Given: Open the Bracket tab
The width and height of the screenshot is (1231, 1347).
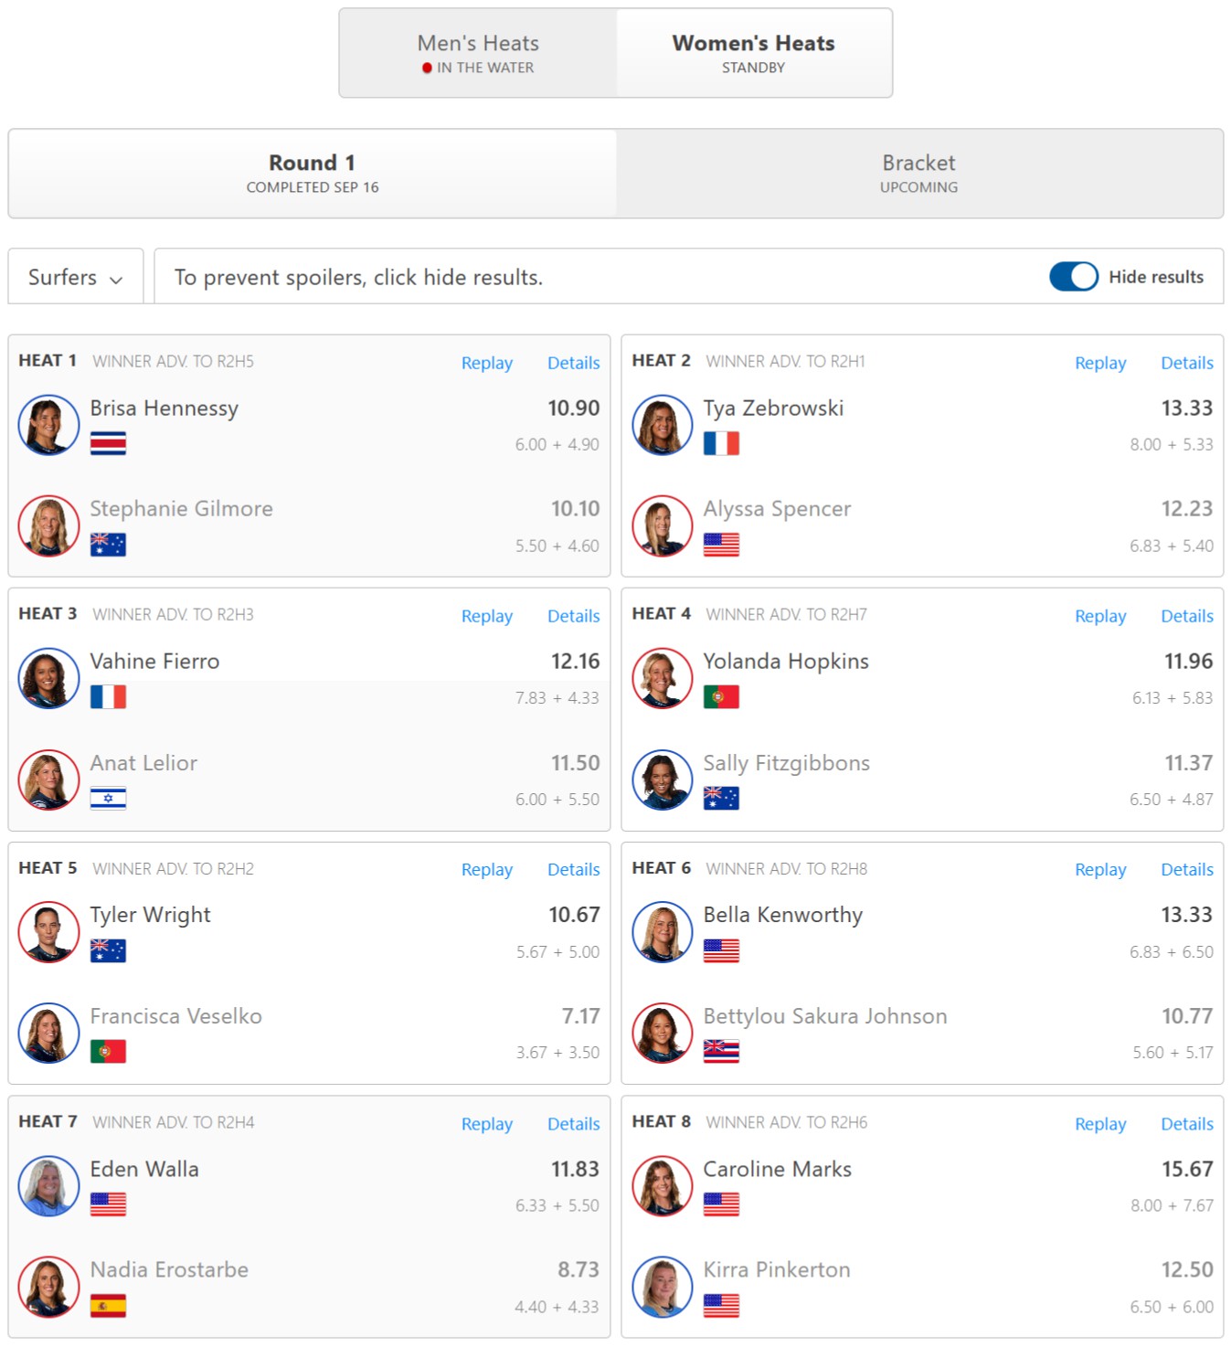Looking at the screenshot, I should pyautogui.click(x=919, y=173).
